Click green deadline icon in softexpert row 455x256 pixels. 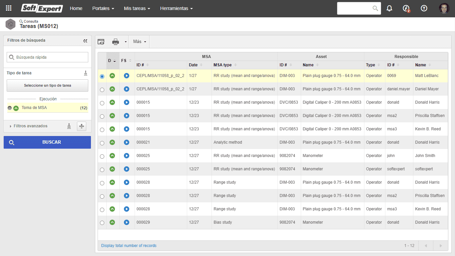(x=112, y=169)
